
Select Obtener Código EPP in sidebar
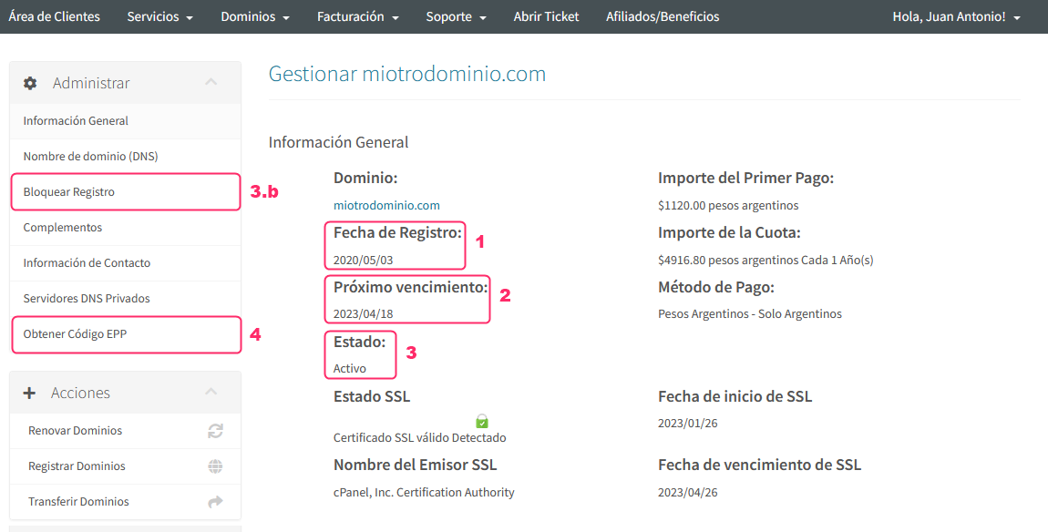pos(75,334)
